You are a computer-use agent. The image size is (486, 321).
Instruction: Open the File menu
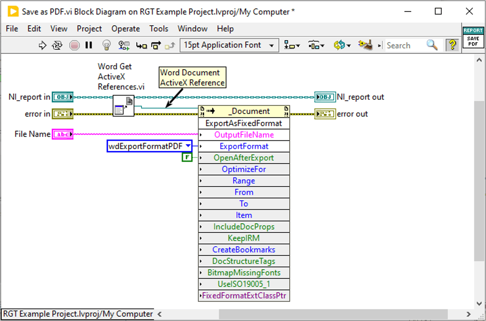click(12, 29)
